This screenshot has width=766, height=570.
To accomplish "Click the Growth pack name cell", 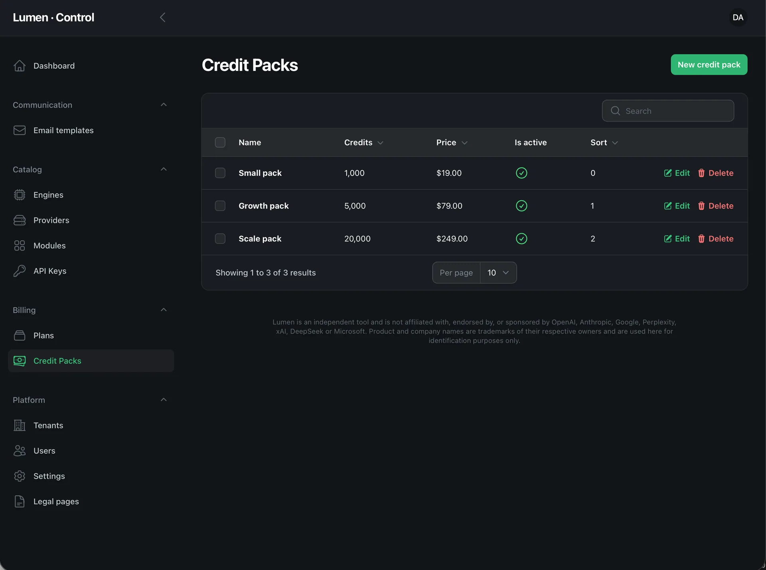I will [x=264, y=206].
